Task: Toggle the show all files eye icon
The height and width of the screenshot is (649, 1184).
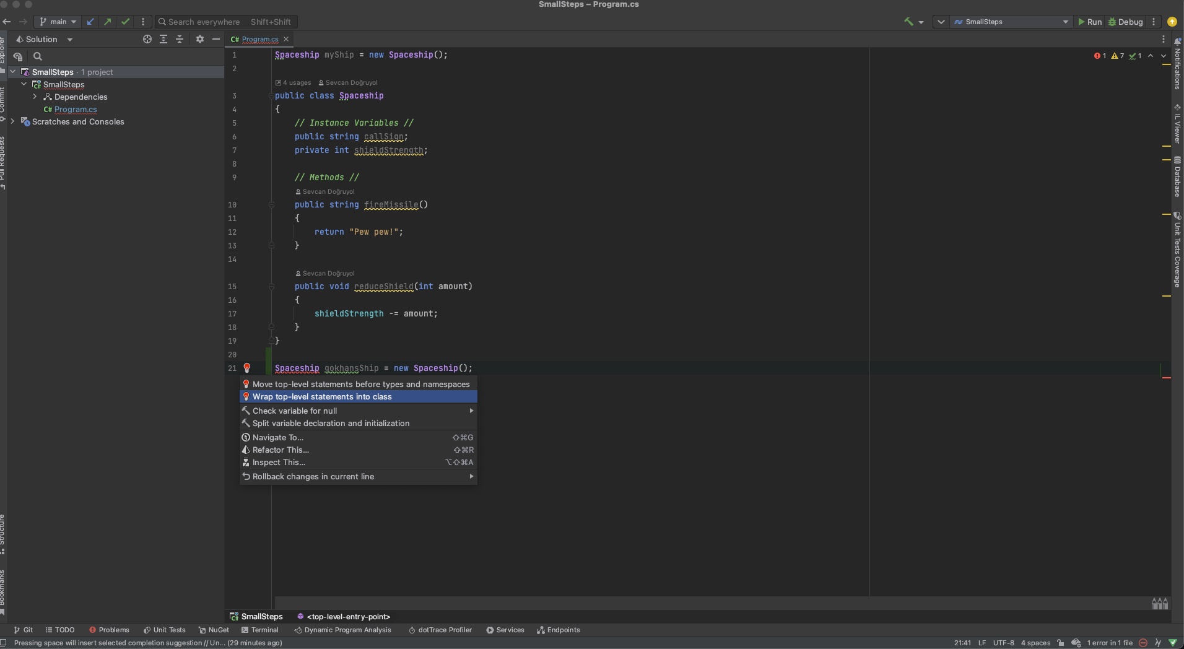Action: click(x=18, y=56)
